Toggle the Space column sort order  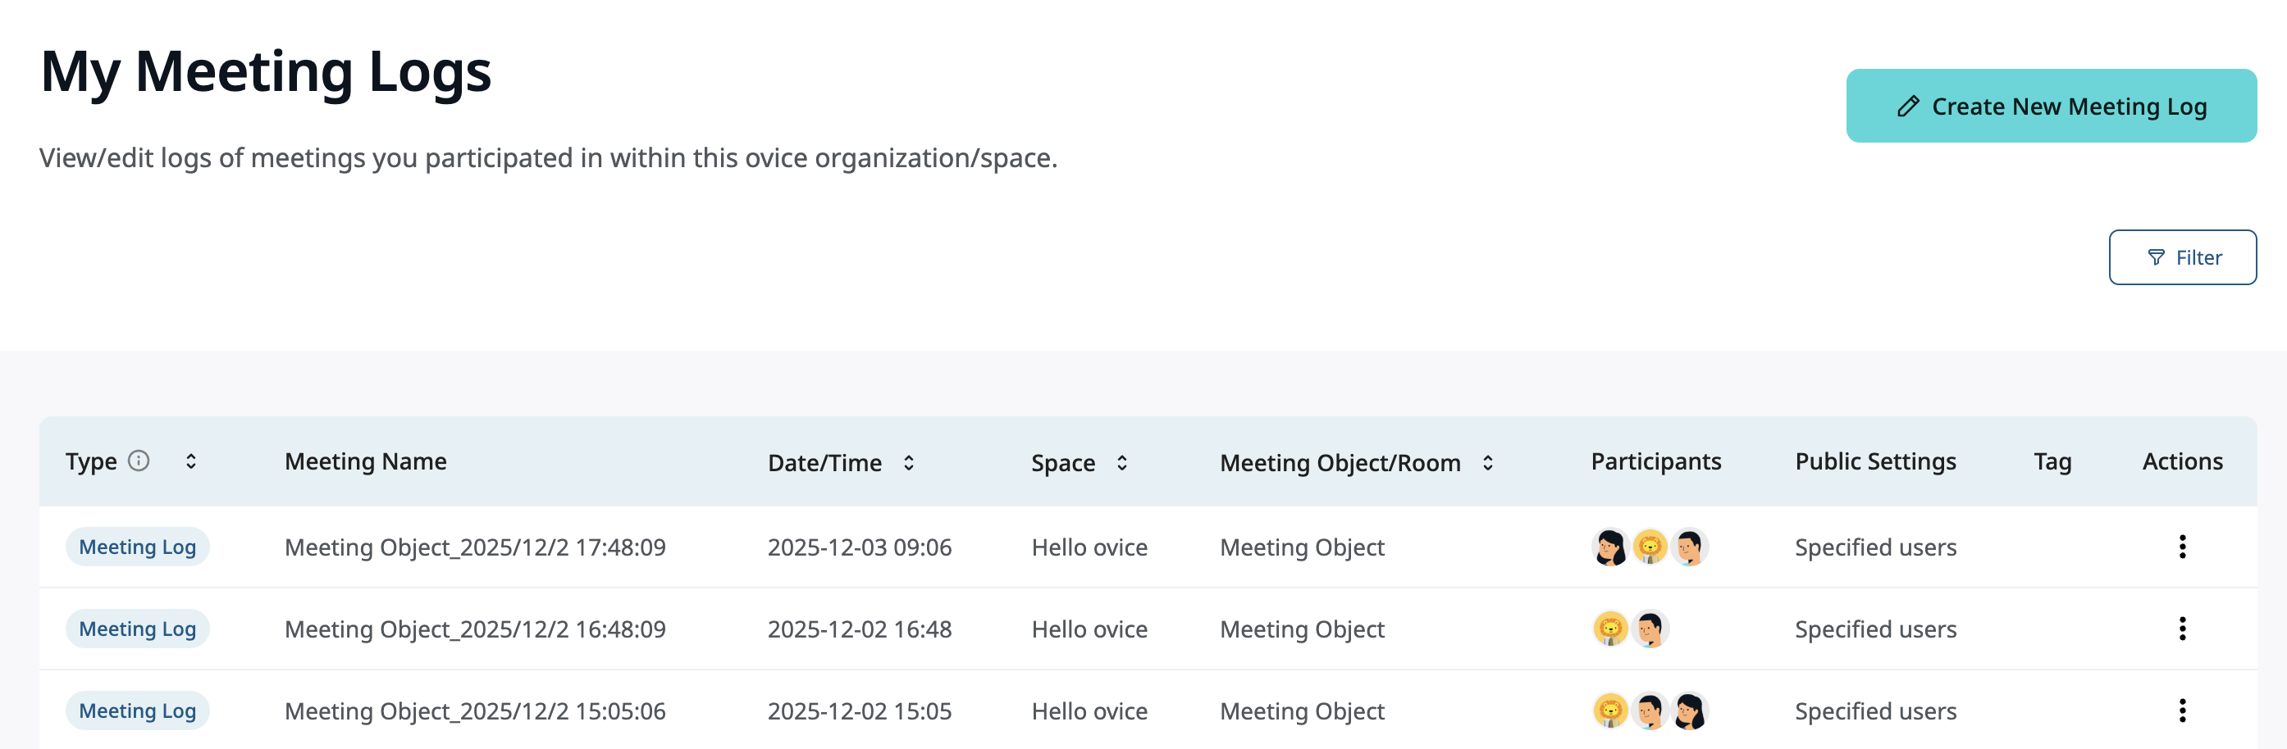pyautogui.click(x=1121, y=462)
